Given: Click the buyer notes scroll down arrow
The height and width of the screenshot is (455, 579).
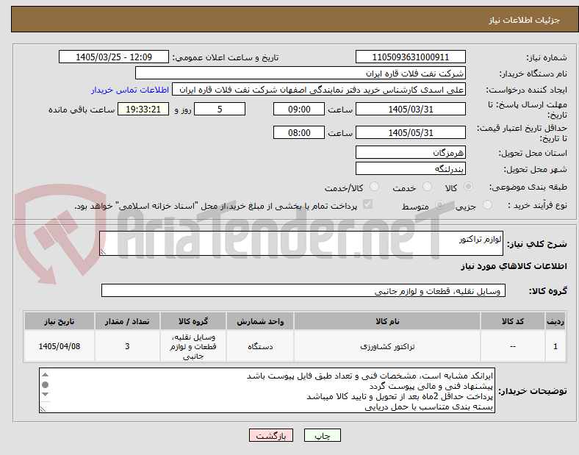Looking at the screenshot, I should point(45,395).
